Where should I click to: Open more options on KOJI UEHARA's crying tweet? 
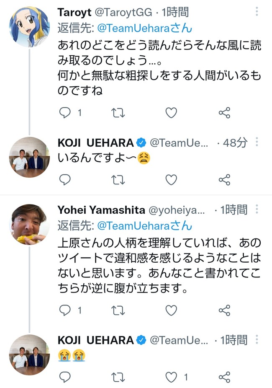257,339
